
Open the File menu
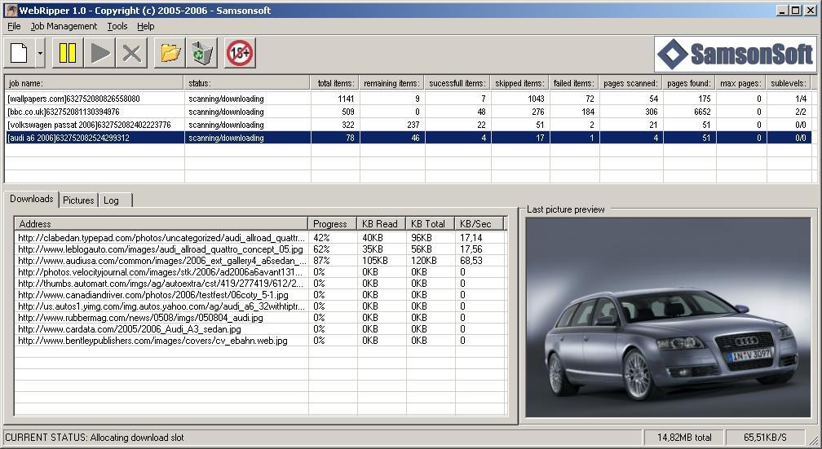[x=14, y=26]
